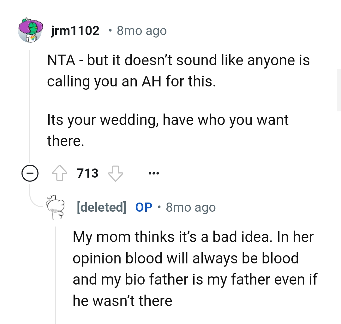
Task: Click jrm1102's profile avatar
Action: 31,31
